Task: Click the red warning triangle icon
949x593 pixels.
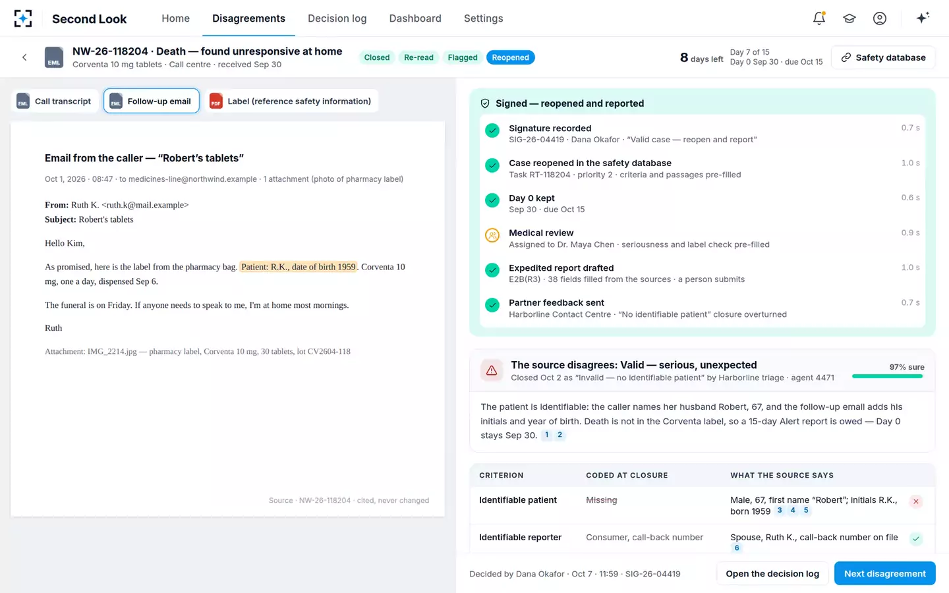Action: click(x=492, y=371)
